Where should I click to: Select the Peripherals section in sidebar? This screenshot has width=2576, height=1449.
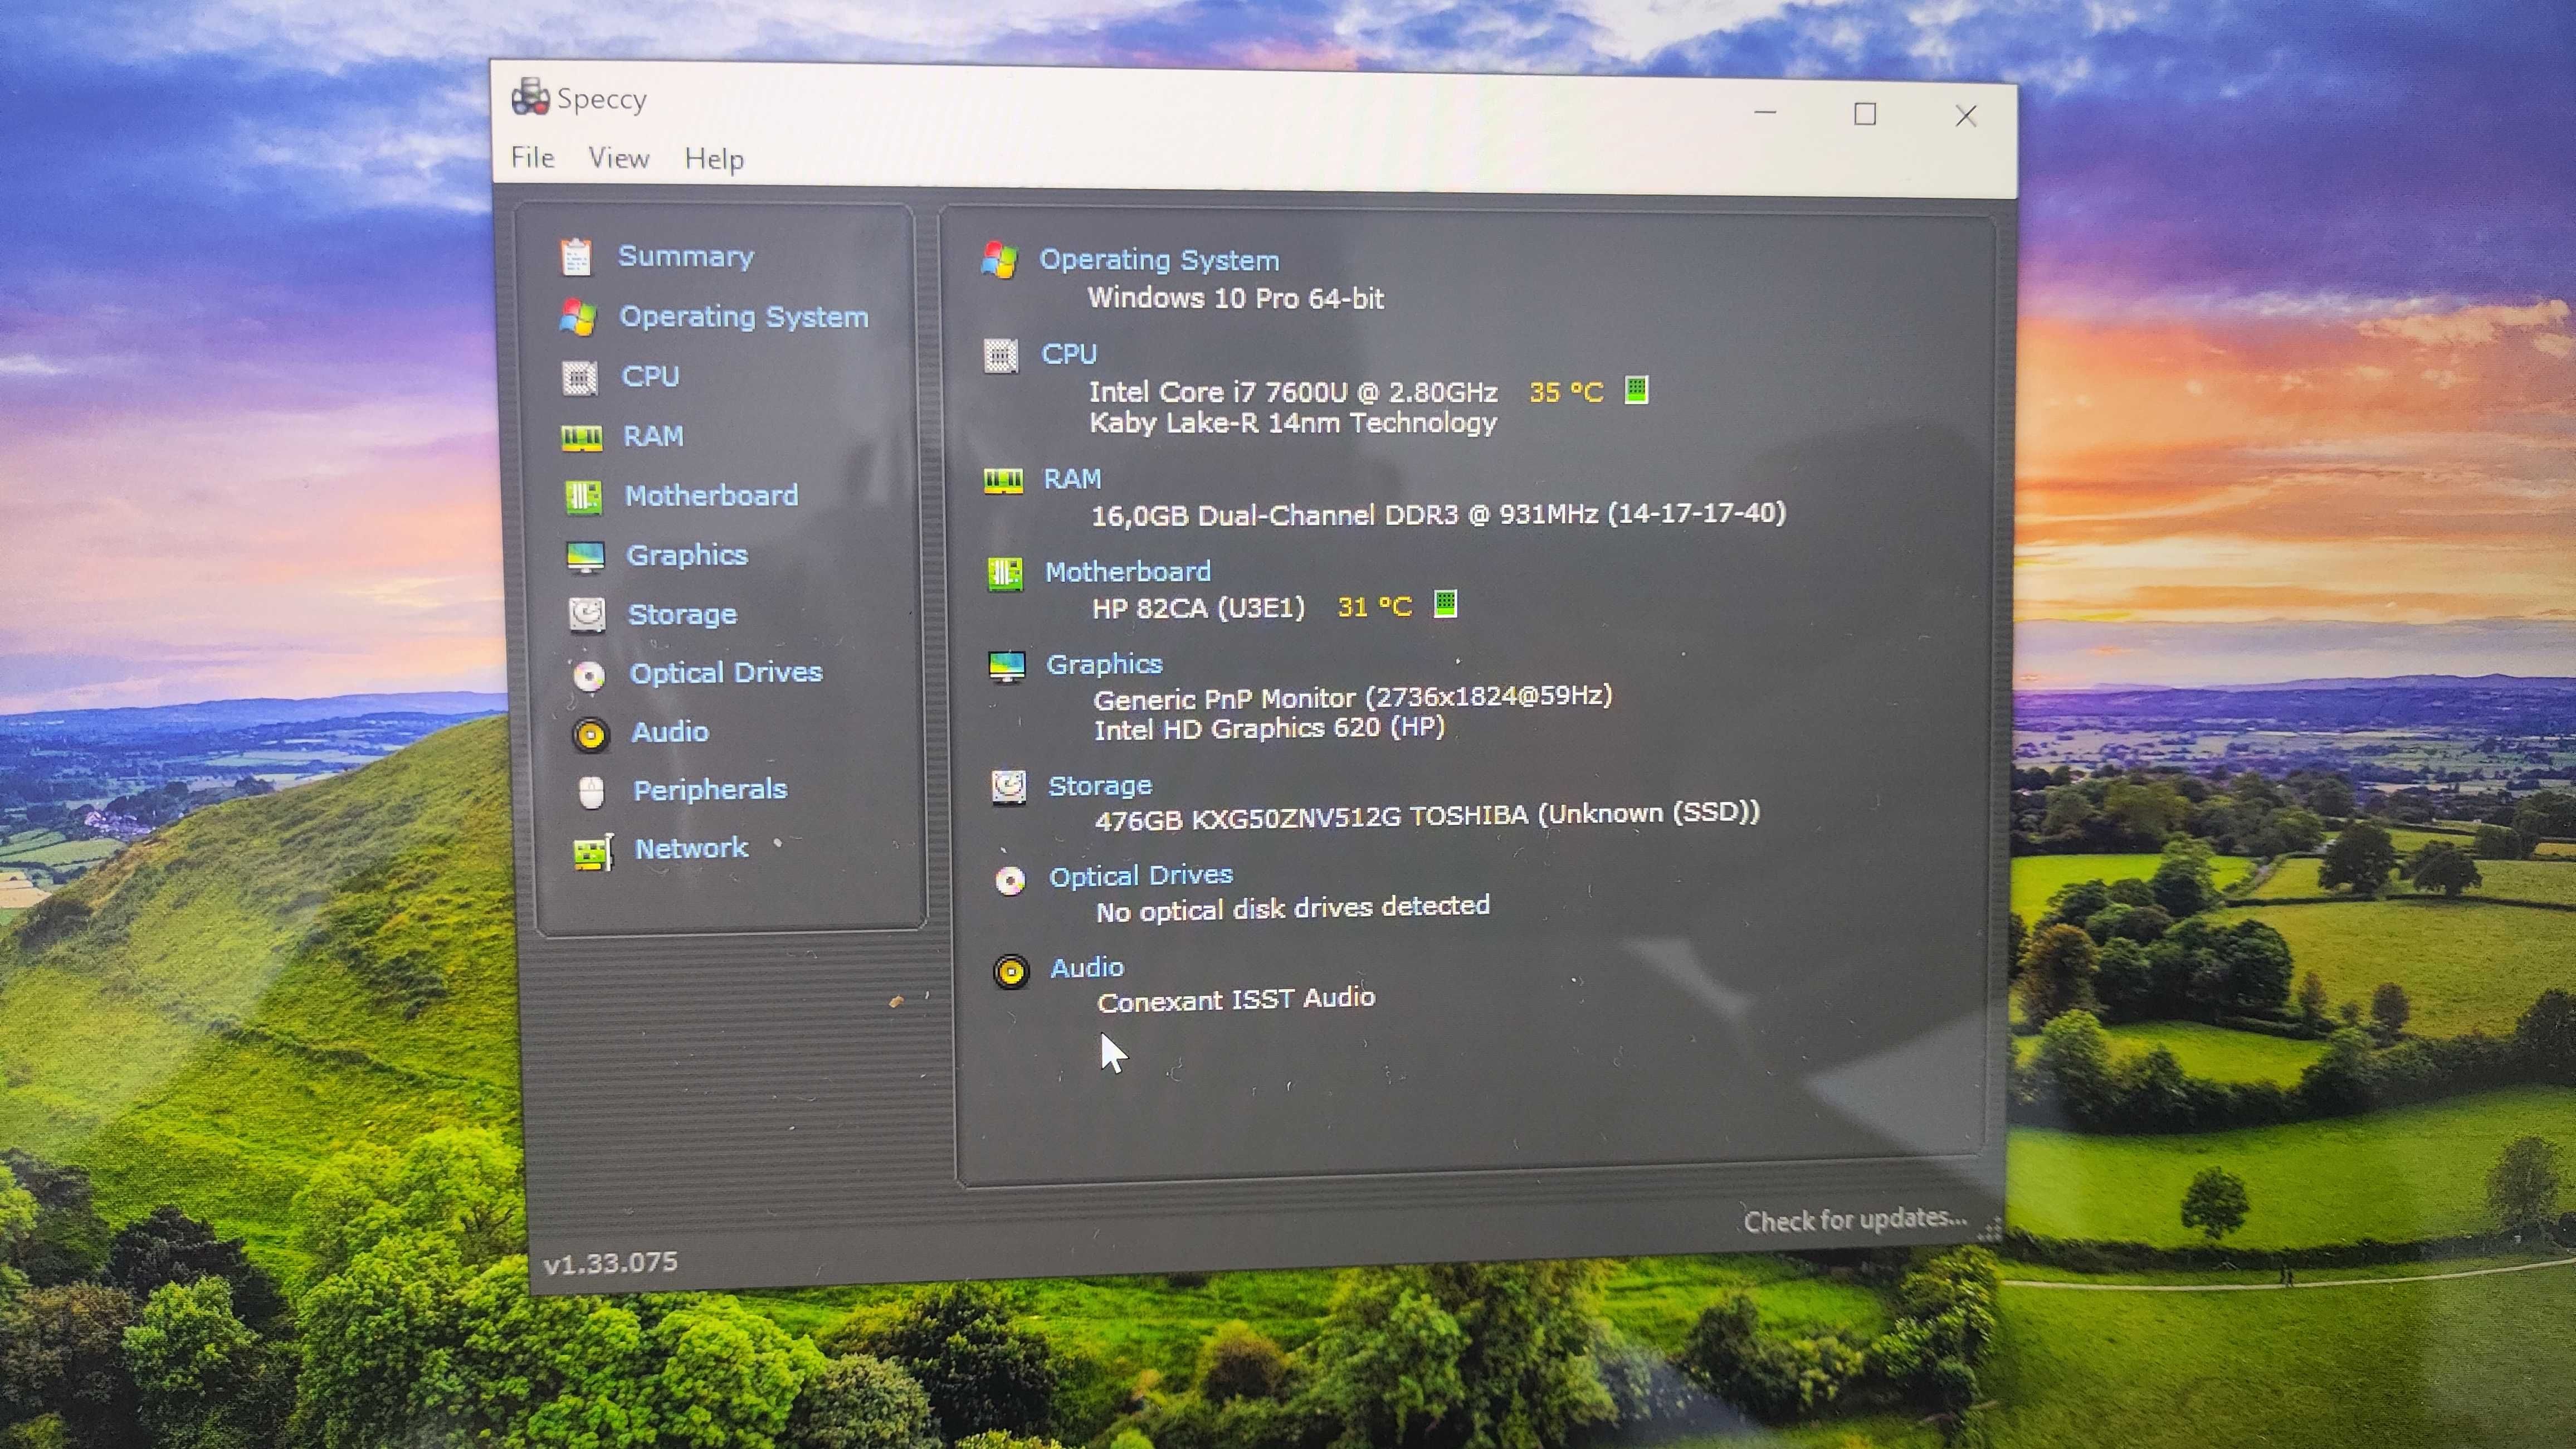click(710, 790)
